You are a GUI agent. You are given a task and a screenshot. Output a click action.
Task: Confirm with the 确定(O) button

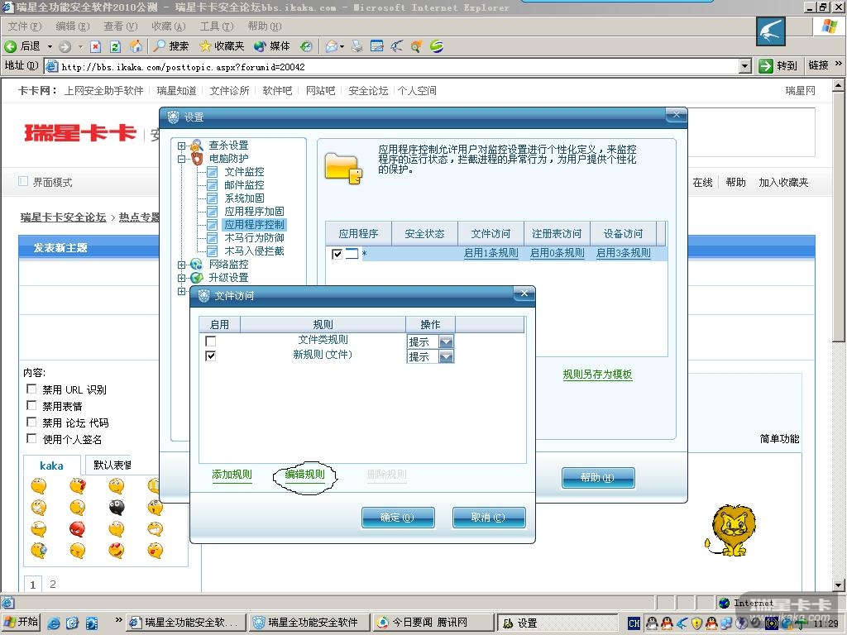[398, 518]
